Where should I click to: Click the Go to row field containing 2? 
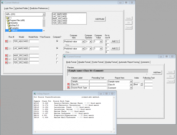click(107, 41)
